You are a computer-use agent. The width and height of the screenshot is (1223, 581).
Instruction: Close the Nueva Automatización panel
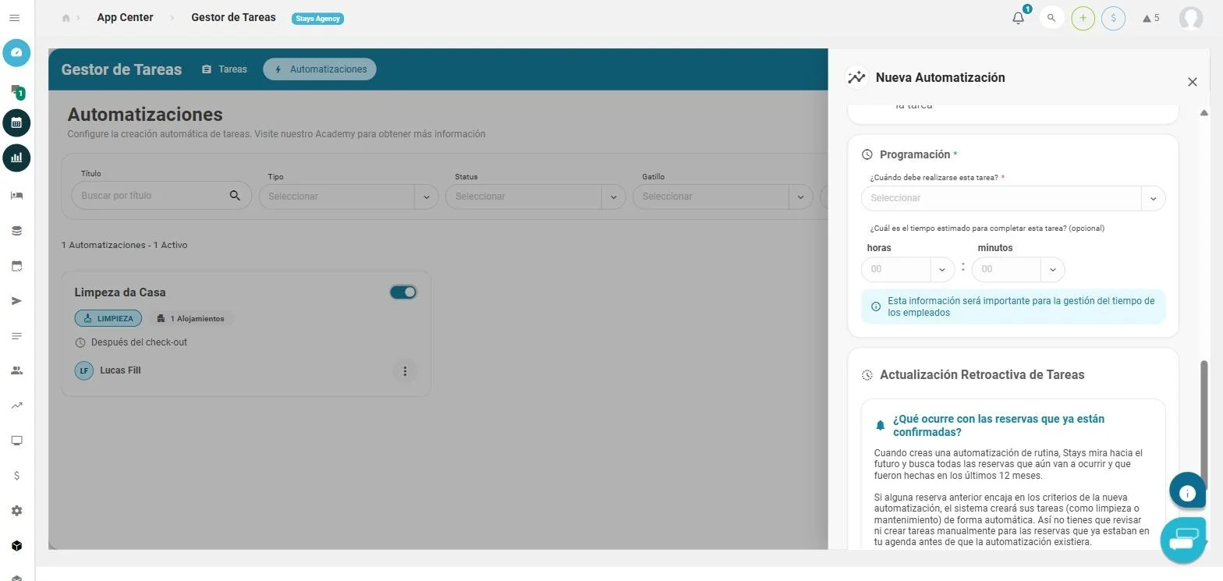pos(1192,82)
